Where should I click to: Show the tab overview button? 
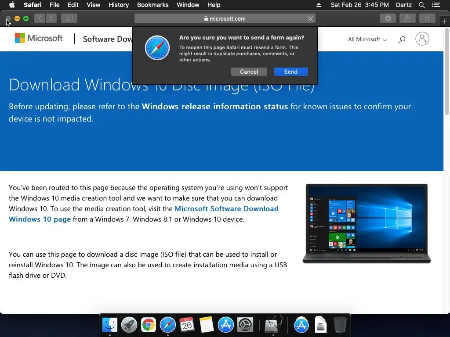[427, 18]
